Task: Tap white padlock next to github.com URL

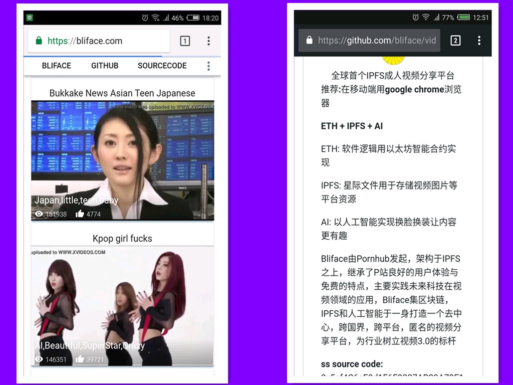Action: point(309,40)
